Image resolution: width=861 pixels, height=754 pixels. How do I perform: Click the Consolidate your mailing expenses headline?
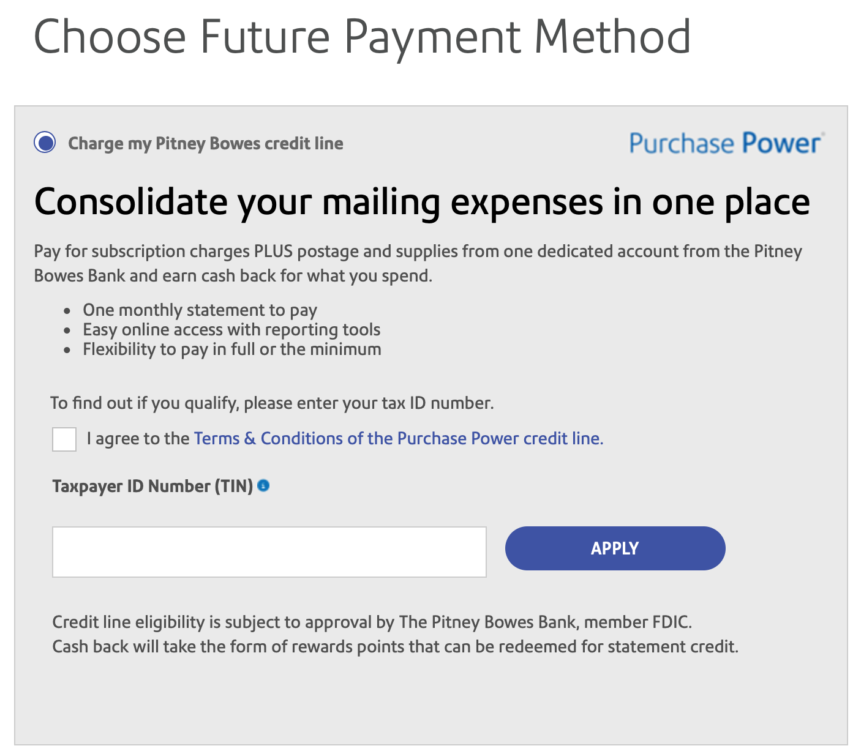[x=422, y=202]
